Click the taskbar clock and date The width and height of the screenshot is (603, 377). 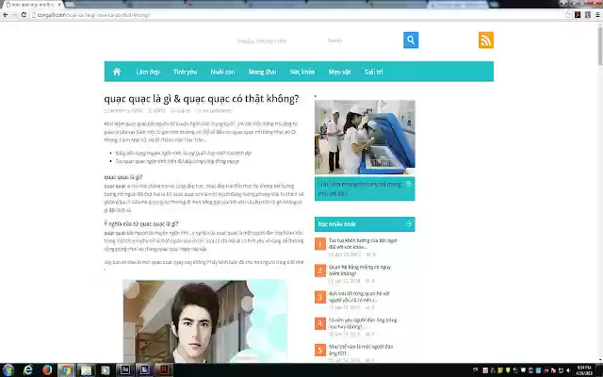tap(584, 370)
